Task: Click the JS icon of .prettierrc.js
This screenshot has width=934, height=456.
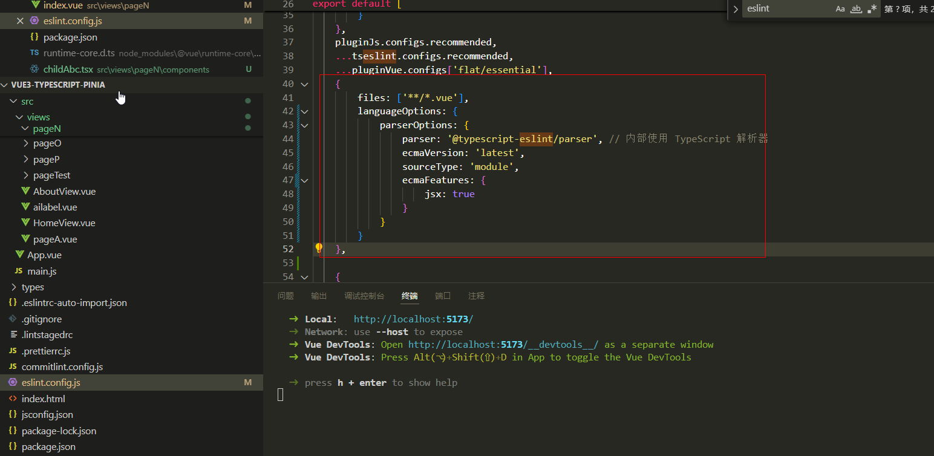Action: tap(13, 351)
